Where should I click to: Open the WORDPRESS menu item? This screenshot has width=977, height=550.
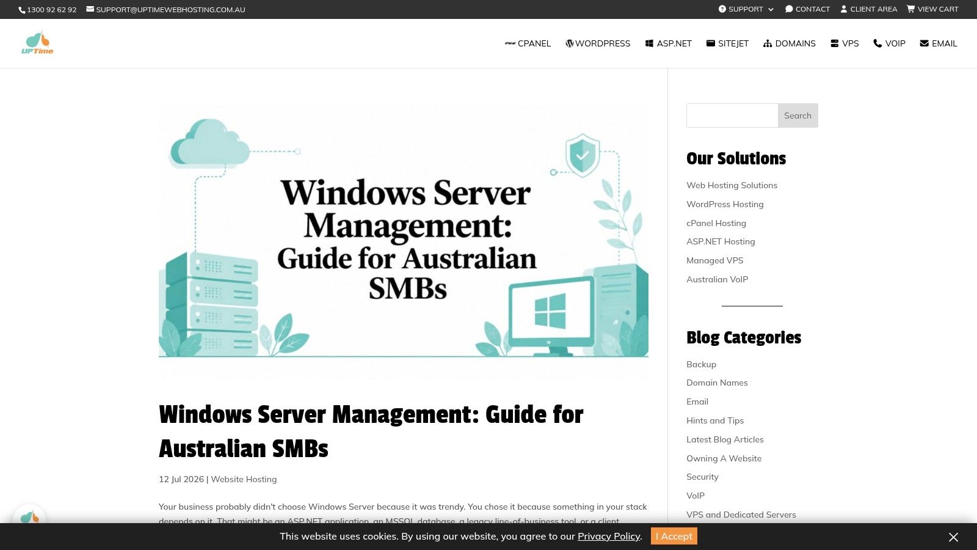[598, 43]
